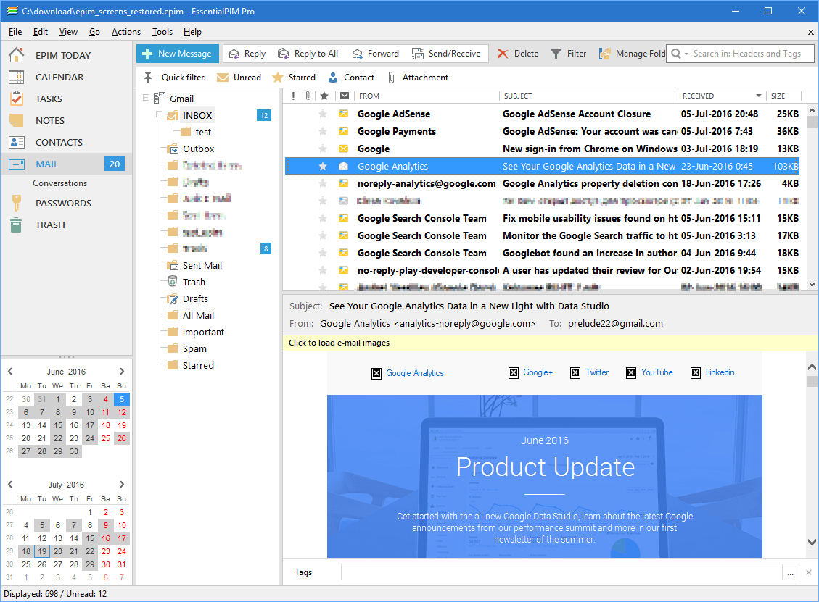819x602 pixels.
Task: Collapse the INBOX folder
Action: pyautogui.click(x=160, y=114)
